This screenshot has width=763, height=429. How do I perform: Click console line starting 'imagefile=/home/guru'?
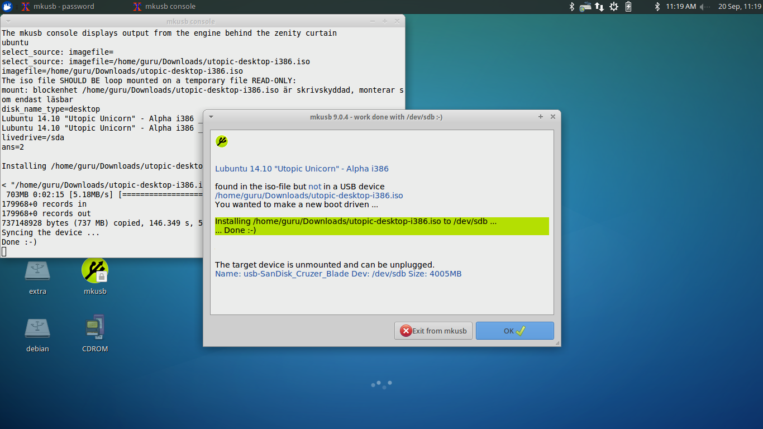122,71
